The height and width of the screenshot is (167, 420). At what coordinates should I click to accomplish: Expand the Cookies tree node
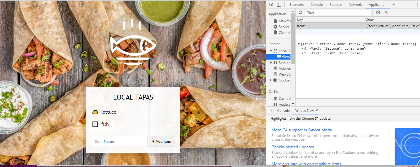click(271, 80)
